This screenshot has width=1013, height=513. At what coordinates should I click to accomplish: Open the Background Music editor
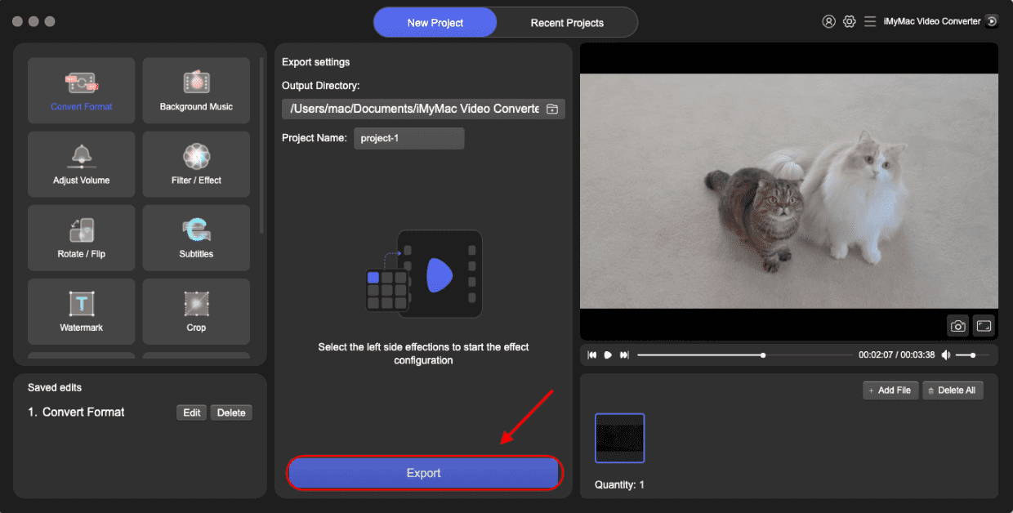196,90
